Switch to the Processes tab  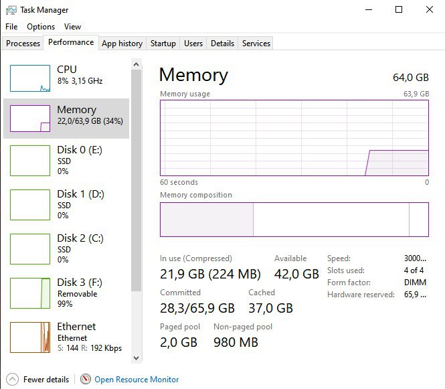(23, 44)
